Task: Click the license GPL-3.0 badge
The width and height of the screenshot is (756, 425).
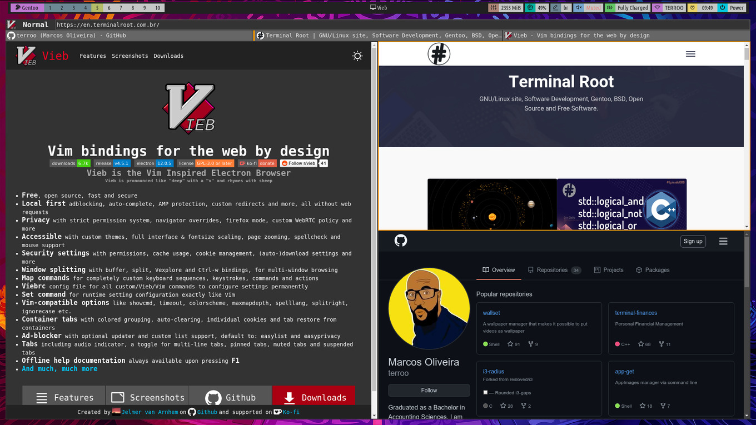Action: [x=206, y=163]
